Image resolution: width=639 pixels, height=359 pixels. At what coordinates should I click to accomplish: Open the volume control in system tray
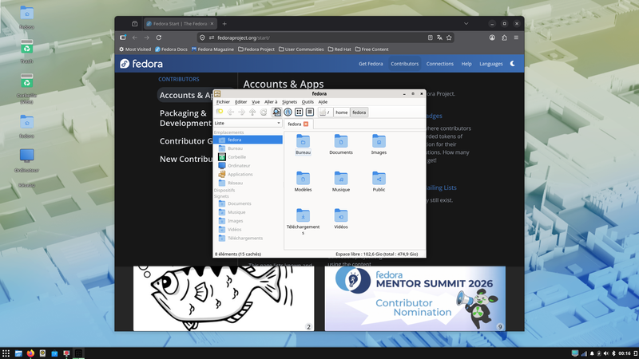[606, 353]
